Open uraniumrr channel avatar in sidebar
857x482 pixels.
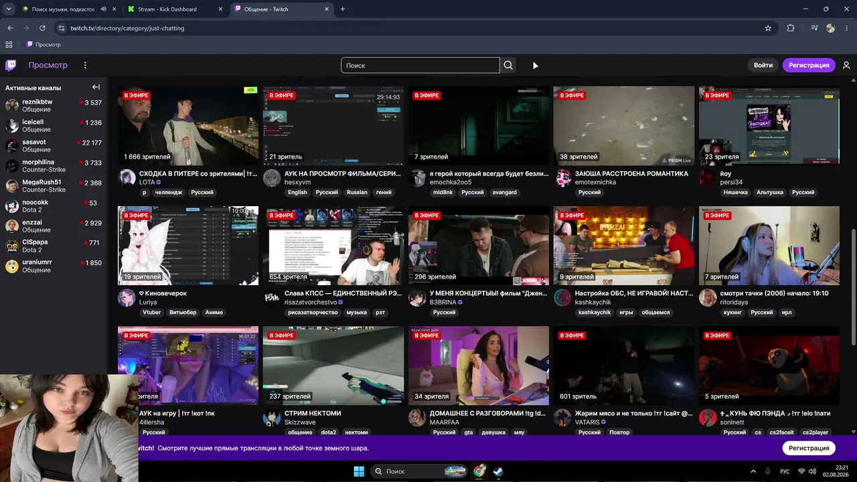(x=12, y=266)
